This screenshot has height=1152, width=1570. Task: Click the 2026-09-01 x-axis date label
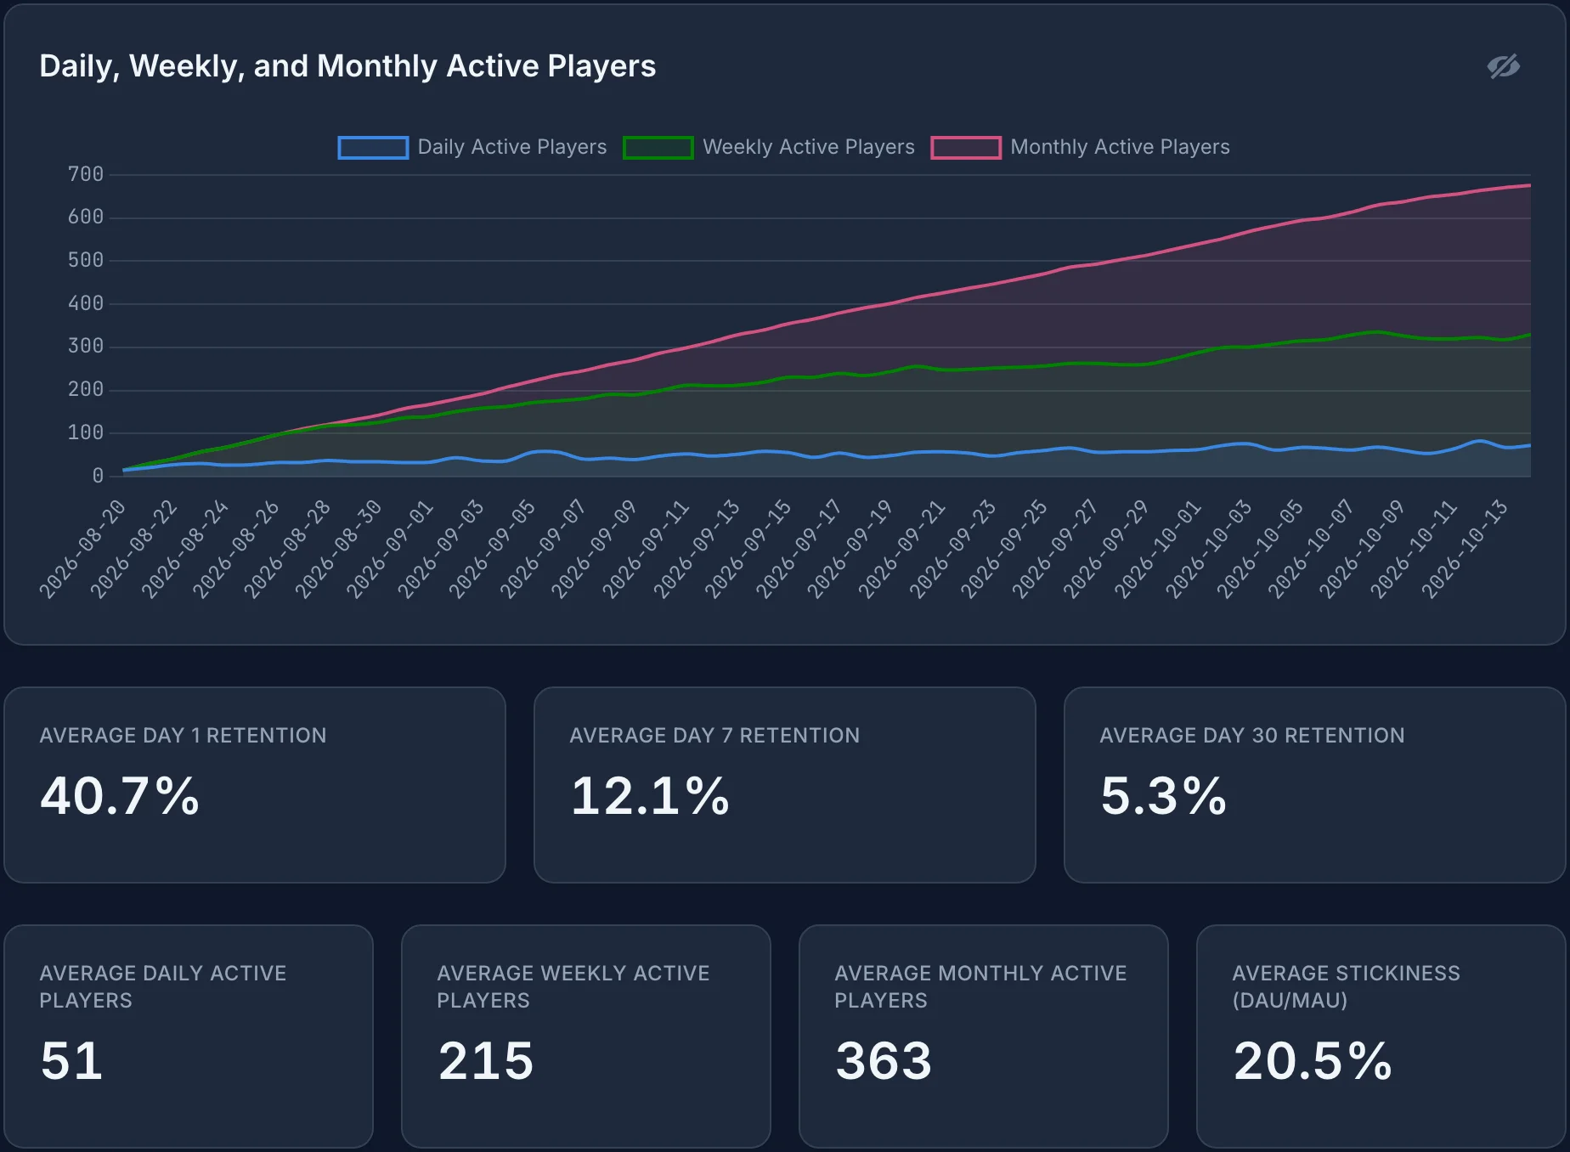pos(390,550)
